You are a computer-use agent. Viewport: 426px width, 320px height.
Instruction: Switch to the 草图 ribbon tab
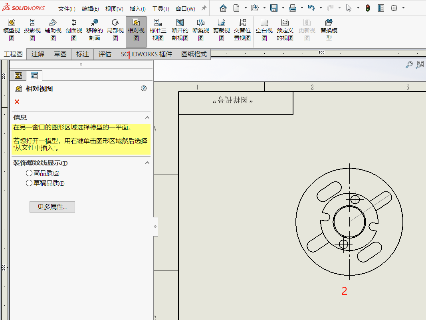(60, 54)
